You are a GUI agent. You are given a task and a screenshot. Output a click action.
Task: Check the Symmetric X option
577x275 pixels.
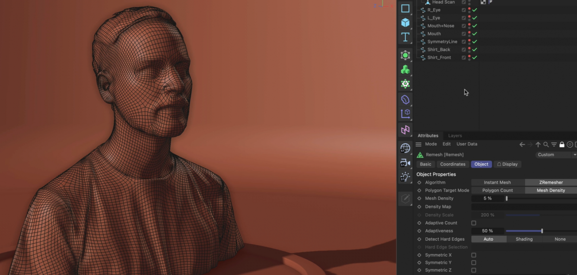coord(474,255)
